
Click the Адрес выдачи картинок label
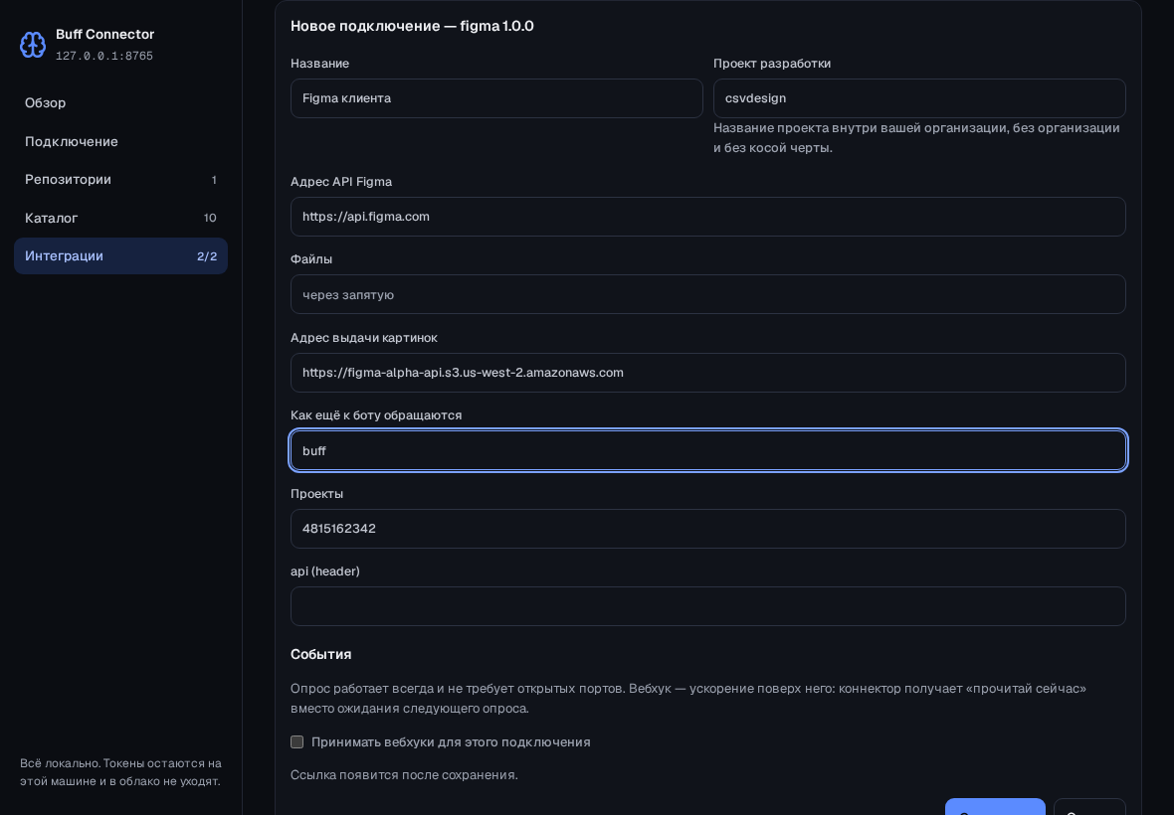364,337
